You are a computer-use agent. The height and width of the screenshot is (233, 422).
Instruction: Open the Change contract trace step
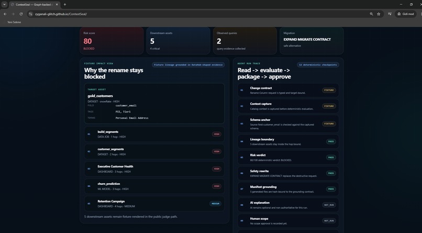click(288, 90)
